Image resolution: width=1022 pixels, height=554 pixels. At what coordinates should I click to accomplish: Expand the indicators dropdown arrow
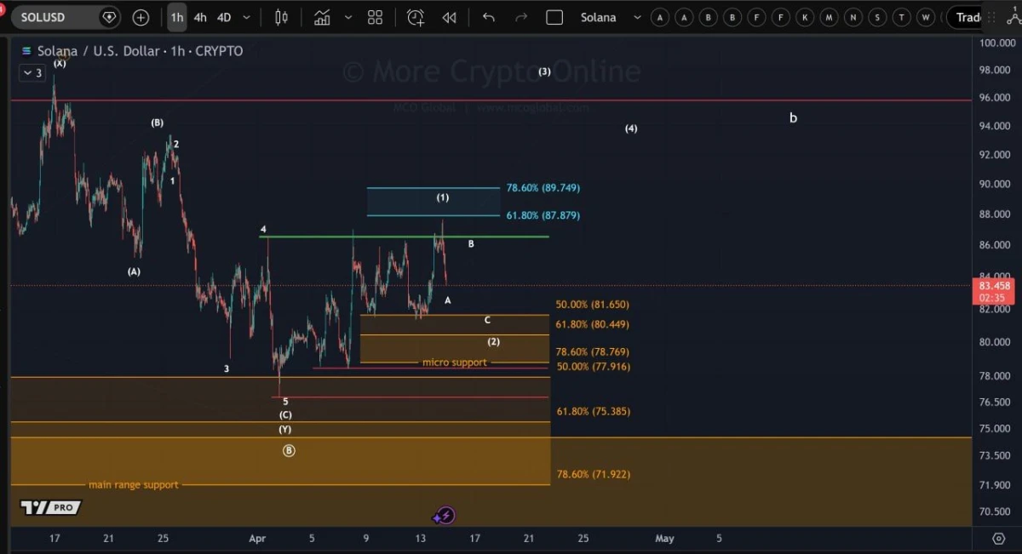pos(347,17)
